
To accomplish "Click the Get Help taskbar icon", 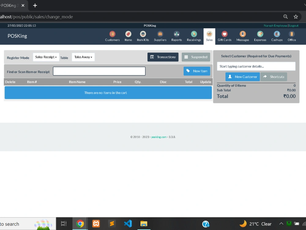I will click(x=206, y=224).
